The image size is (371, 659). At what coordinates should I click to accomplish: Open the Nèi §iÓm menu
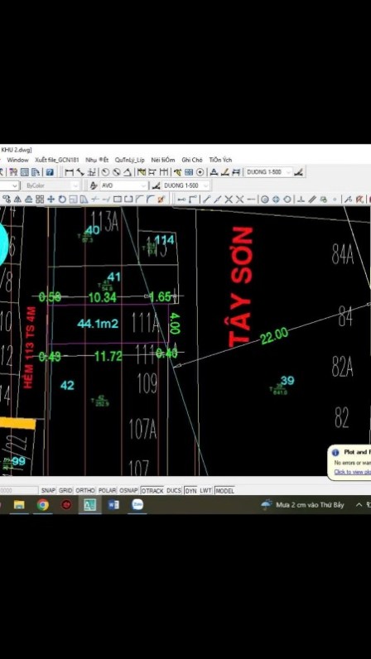[163, 160]
